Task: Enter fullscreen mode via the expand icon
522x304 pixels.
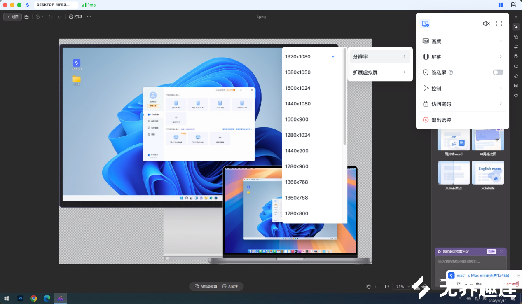Action: [x=499, y=24]
